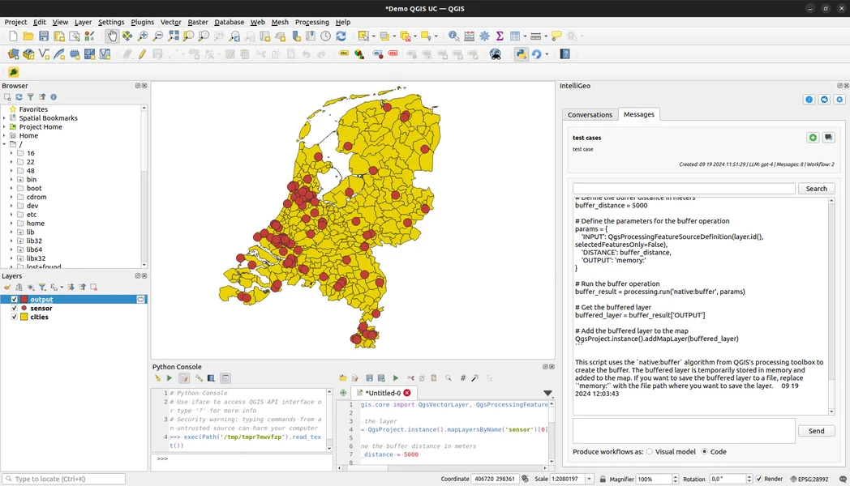
Task: Open the Data Source Manager
Action: (x=13, y=54)
